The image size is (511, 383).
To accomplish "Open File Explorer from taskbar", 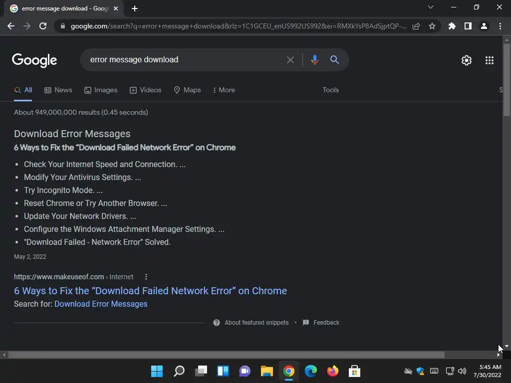I will (266, 371).
